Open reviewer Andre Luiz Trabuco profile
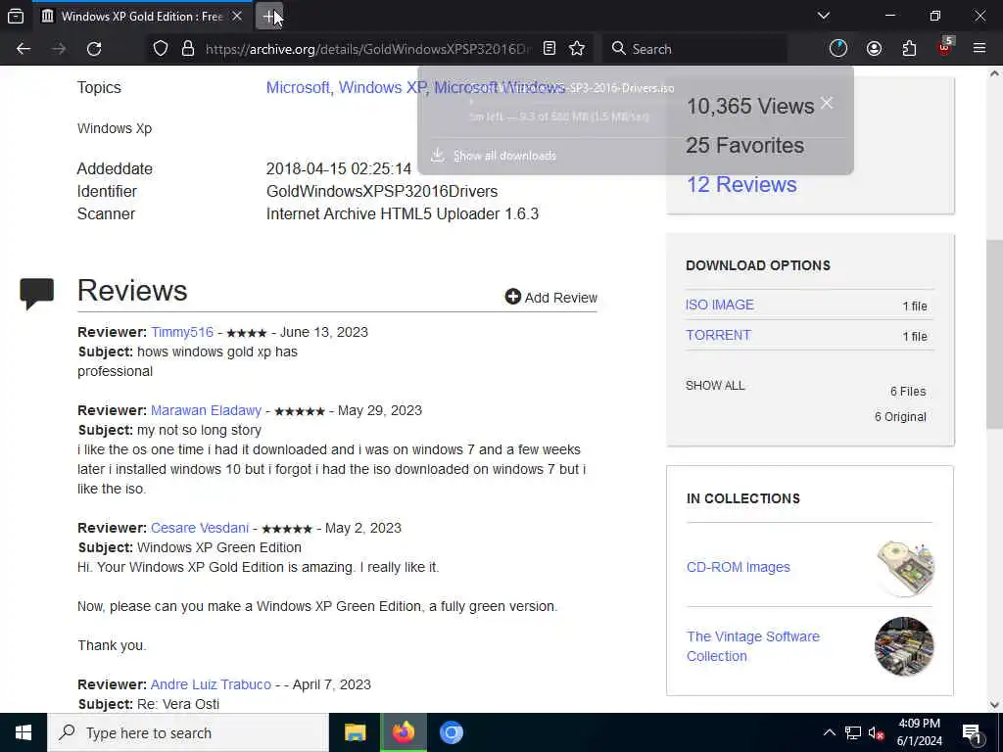 (x=211, y=684)
